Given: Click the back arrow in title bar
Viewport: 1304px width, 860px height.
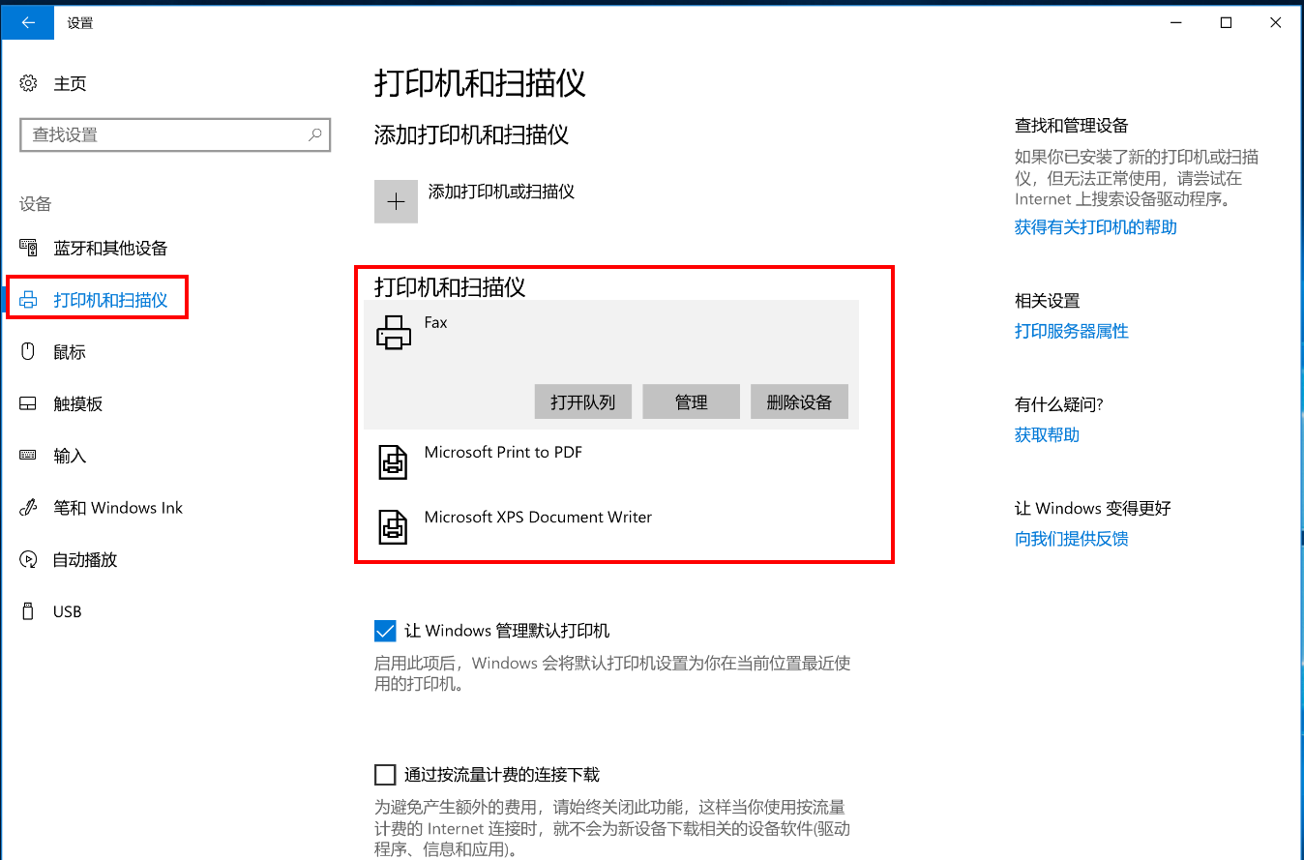Looking at the screenshot, I should click(x=27, y=22).
